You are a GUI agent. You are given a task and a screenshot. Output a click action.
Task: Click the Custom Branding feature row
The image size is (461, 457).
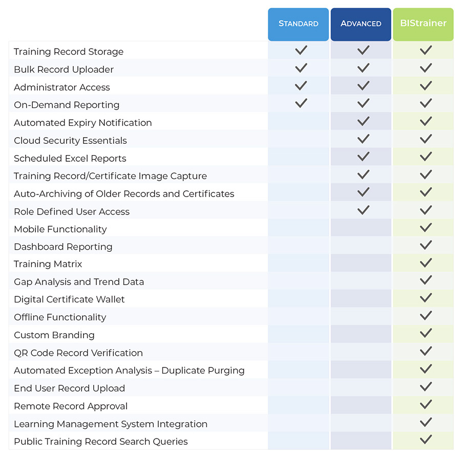click(231, 334)
